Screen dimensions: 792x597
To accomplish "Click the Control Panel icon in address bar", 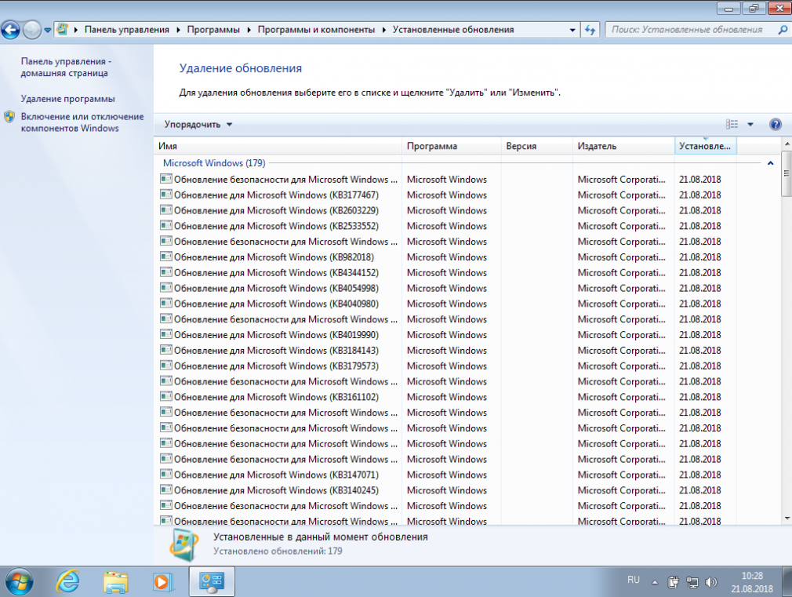I will pyautogui.click(x=63, y=29).
